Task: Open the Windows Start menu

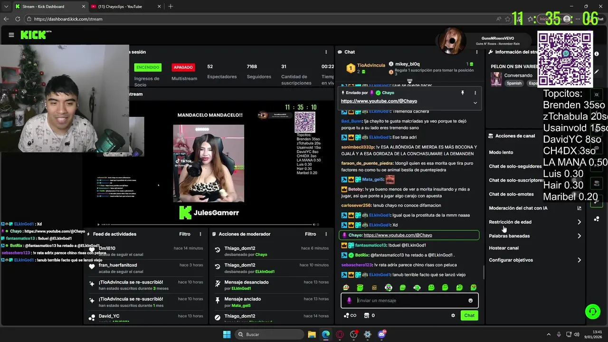Action: click(x=227, y=334)
